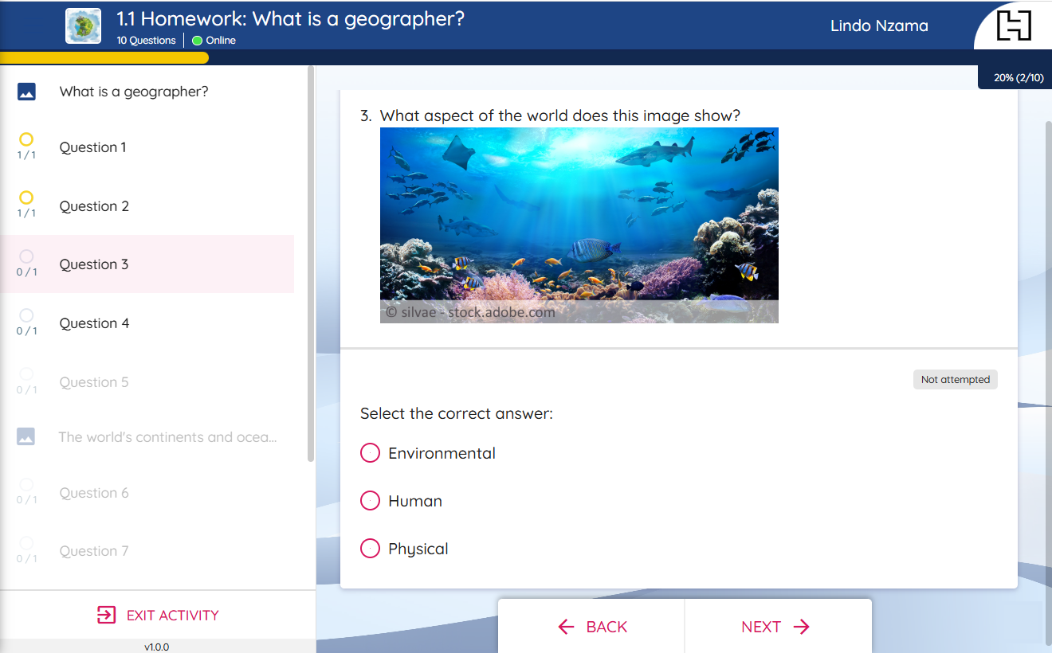Open Question 3 in the sidebar
The height and width of the screenshot is (653, 1052).
pos(94,264)
